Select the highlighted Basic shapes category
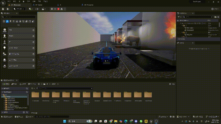This screenshot has width=221, height=124. (x=7, y=21)
